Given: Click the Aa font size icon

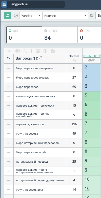Looking at the screenshot, I should pyautogui.click(x=53, y=51).
